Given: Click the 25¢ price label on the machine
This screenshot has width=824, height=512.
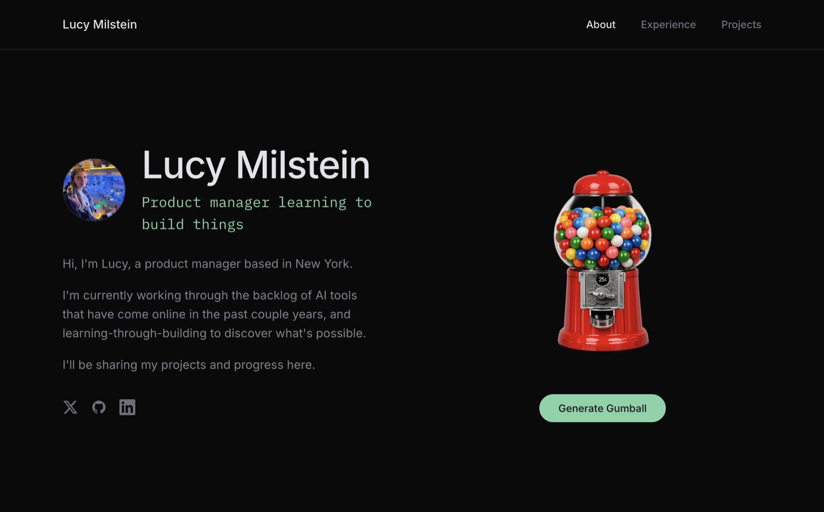Looking at the screenshot, I should point(603,279).
